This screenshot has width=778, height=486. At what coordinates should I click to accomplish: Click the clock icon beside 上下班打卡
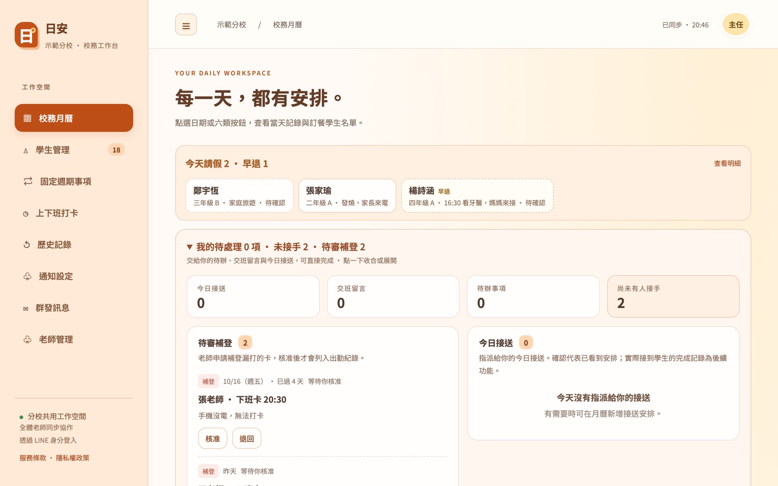tap(26, 214)
